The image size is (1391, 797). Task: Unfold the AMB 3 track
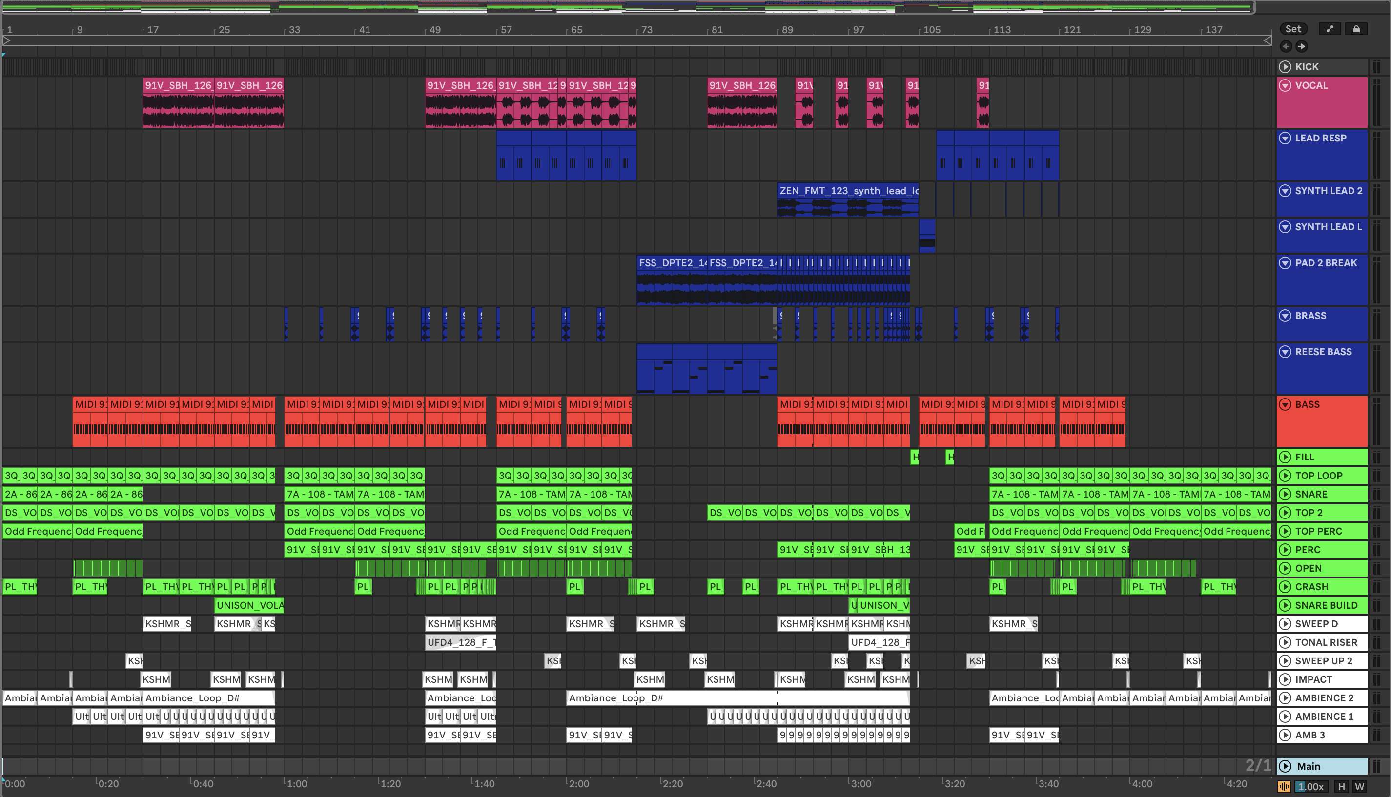click(1285, 735)
